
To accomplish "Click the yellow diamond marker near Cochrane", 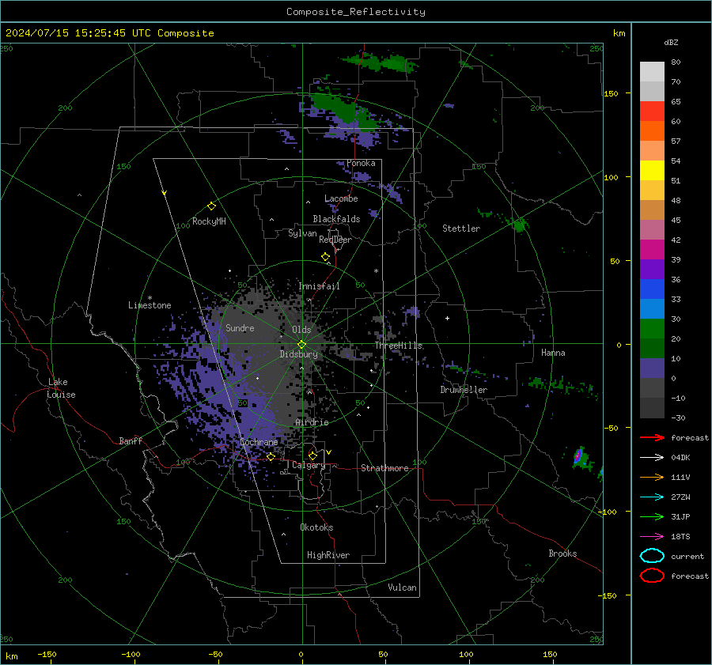I will 271,457.
